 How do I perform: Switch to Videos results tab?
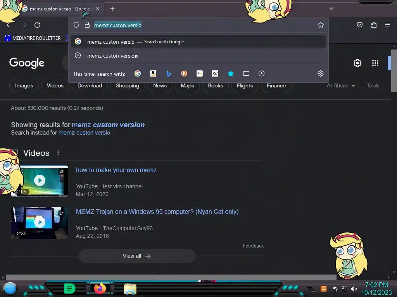click(x=55, y=85)
